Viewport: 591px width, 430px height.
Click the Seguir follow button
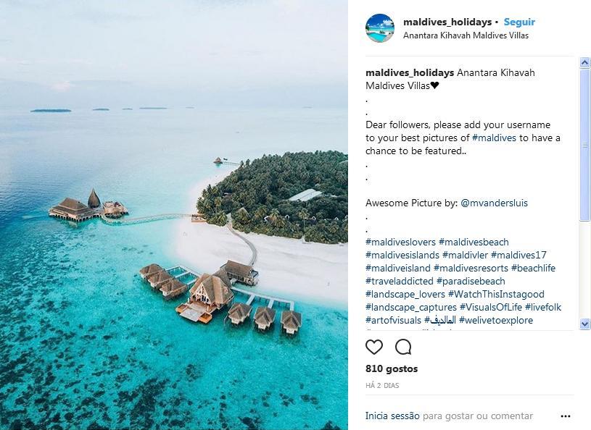519,22
